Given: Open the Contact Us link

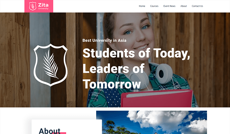Looking at the screenshot, I should tap(197, 6).
